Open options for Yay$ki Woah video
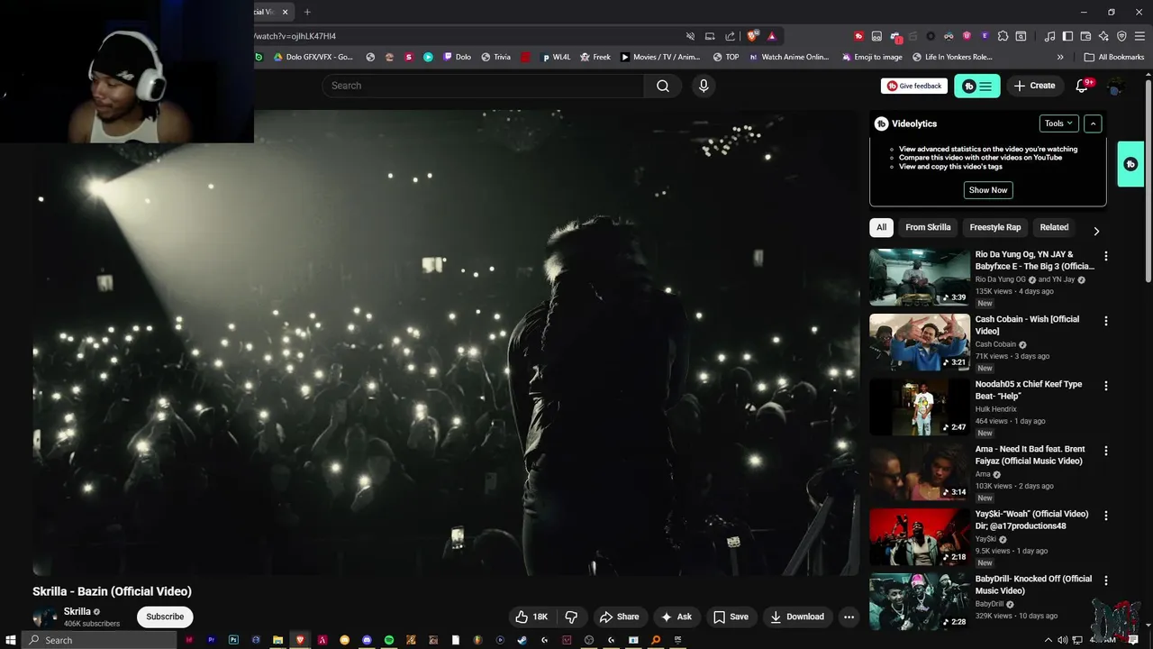This screenshot has width=1153, height=649. (x=1106, y=516)
